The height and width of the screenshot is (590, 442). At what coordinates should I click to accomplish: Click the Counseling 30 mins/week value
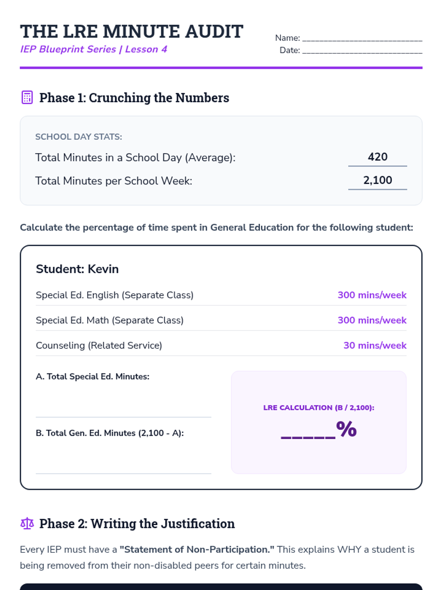(375, 345)
